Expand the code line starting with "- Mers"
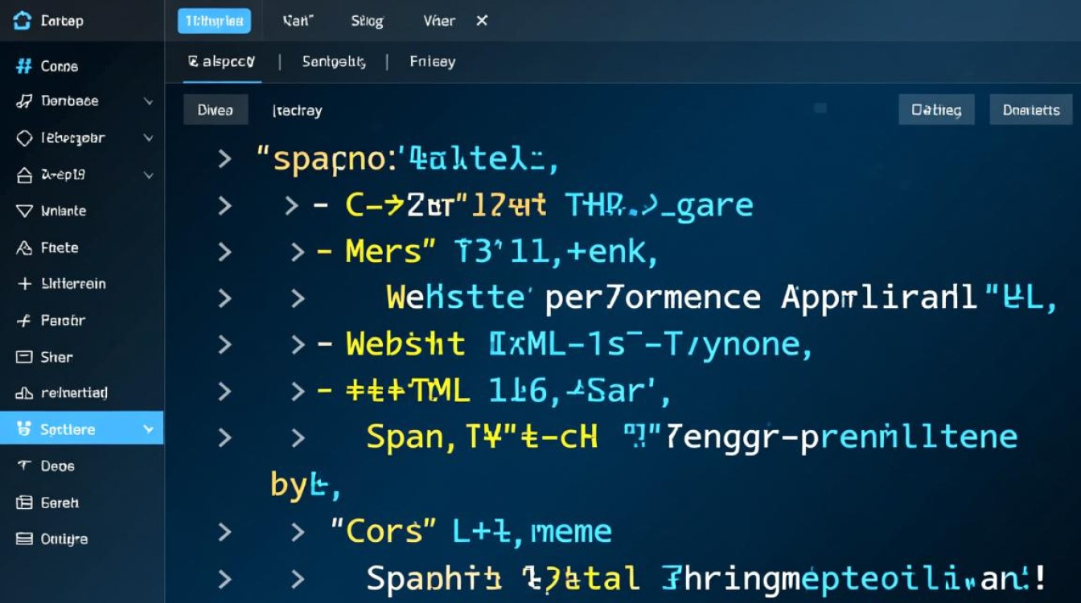 [298, 252]
